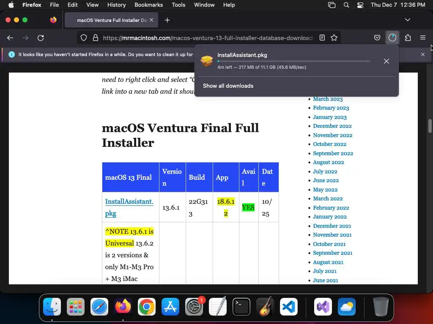Viewport: 433px width, 324px height.
Task: Click the forward navigation arrow
Action: [25, 38]
